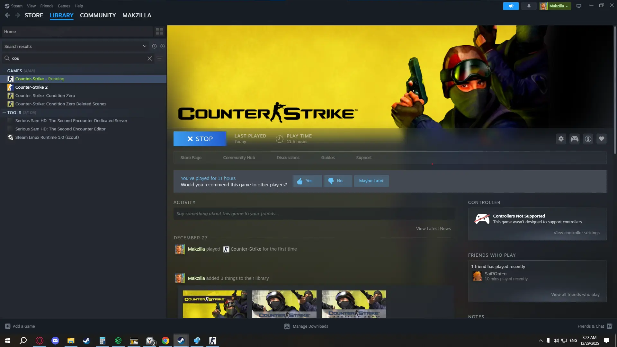Toggle the ready-to-play filter icon

[163, 46]
